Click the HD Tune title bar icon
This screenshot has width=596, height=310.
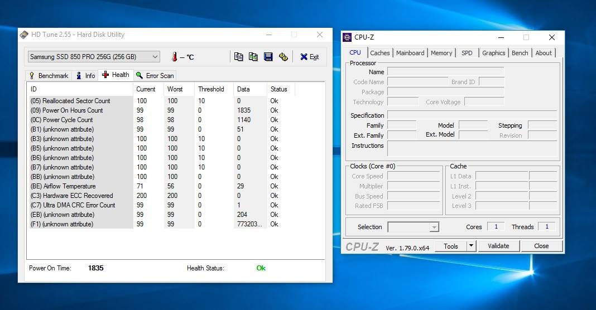tap(24, 35)
